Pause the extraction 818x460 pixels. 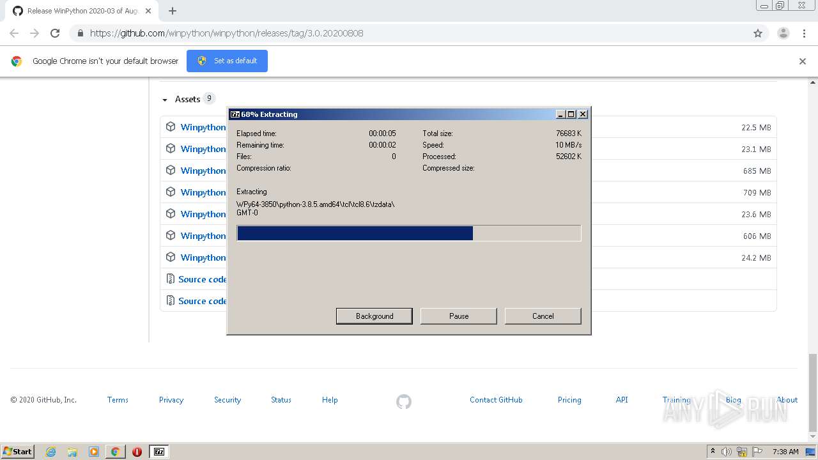pyautogui.click(x=459, y=316)
